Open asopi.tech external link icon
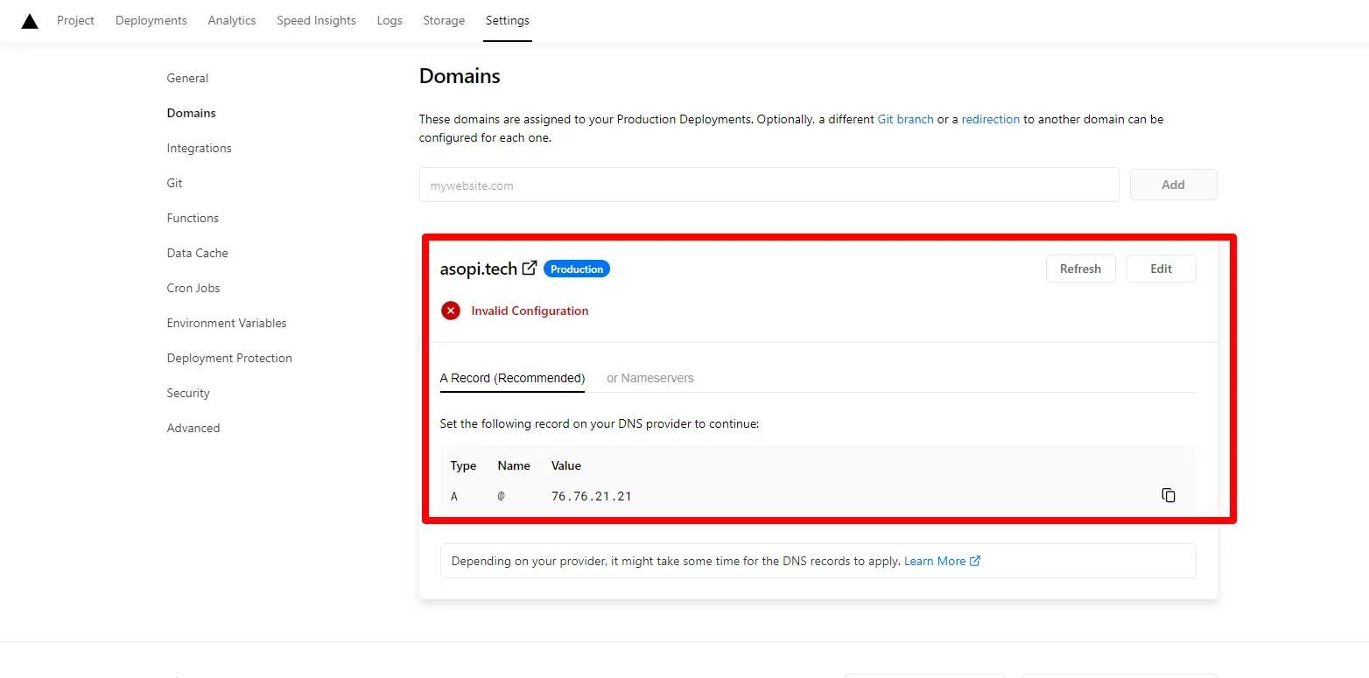The width and height of the screenshot is (1369, 678). point(530,269)
